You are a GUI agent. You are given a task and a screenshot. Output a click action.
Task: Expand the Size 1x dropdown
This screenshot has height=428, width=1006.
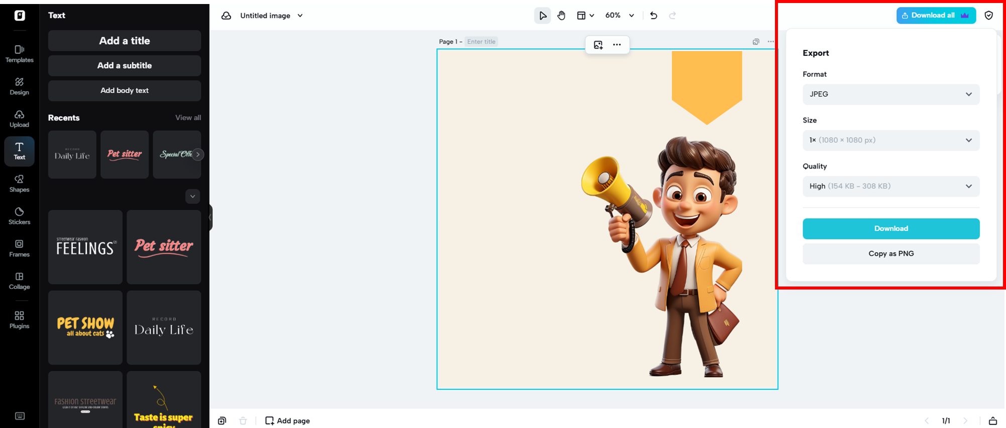890,140
